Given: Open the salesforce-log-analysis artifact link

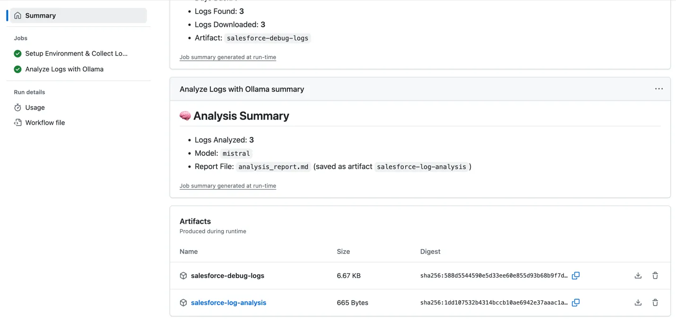Looking at the screenshot, I should (x=228, y=303).
